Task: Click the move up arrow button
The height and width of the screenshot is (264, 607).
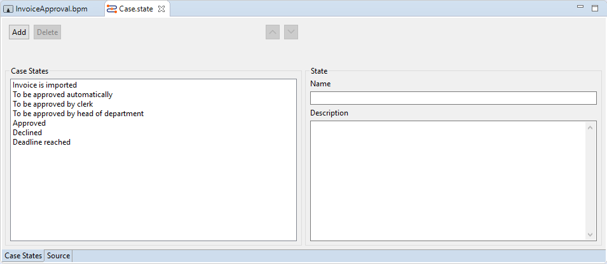Action: pos(273,32)
